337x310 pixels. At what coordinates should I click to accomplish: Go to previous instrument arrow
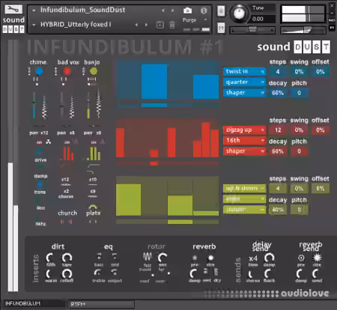pos(163,10)
